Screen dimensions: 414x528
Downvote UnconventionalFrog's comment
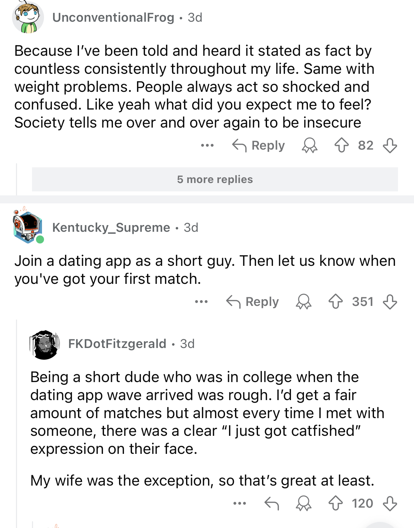390,146
